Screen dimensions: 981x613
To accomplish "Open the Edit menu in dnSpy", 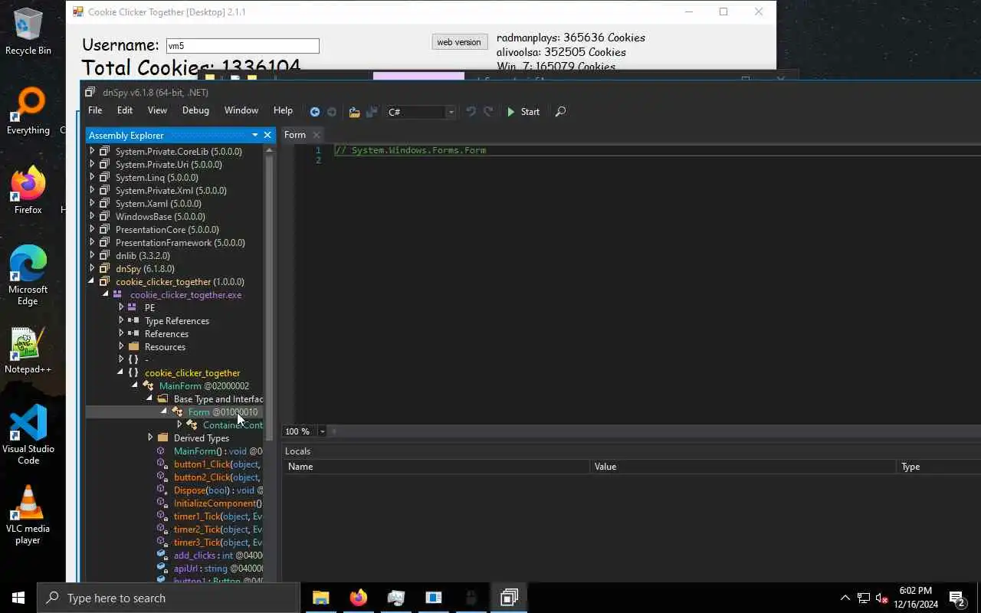I will pyautogui.click(x=125, y=110).
